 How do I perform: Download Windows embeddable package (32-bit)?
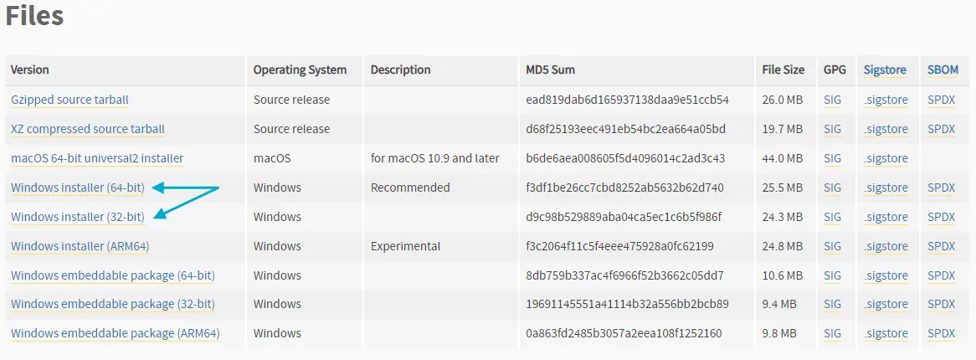[113, 305]
